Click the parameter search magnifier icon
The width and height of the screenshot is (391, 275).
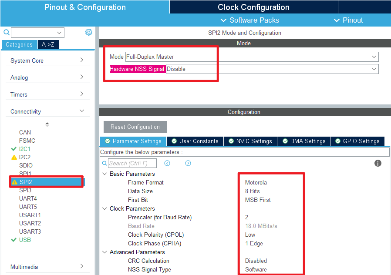pyautogui.click(x=104, y=163)
